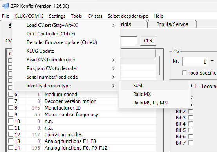Screen dimensions: 217x152
Task: Switch to the Inputs/Servos tab
Action: [x=172, y=24]
